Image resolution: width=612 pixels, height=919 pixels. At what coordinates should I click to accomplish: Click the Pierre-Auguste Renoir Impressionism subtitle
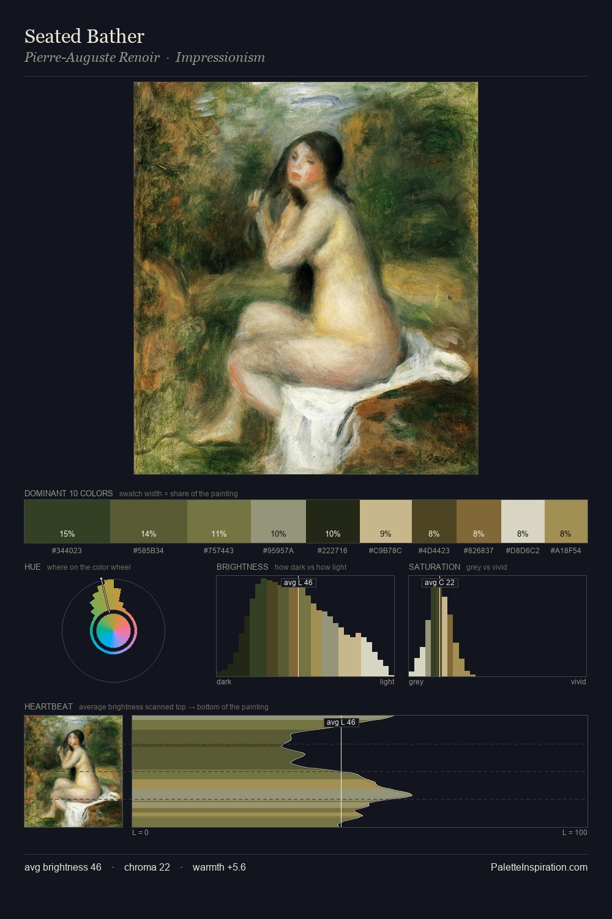pyautogui.click(x=144, y=58)
